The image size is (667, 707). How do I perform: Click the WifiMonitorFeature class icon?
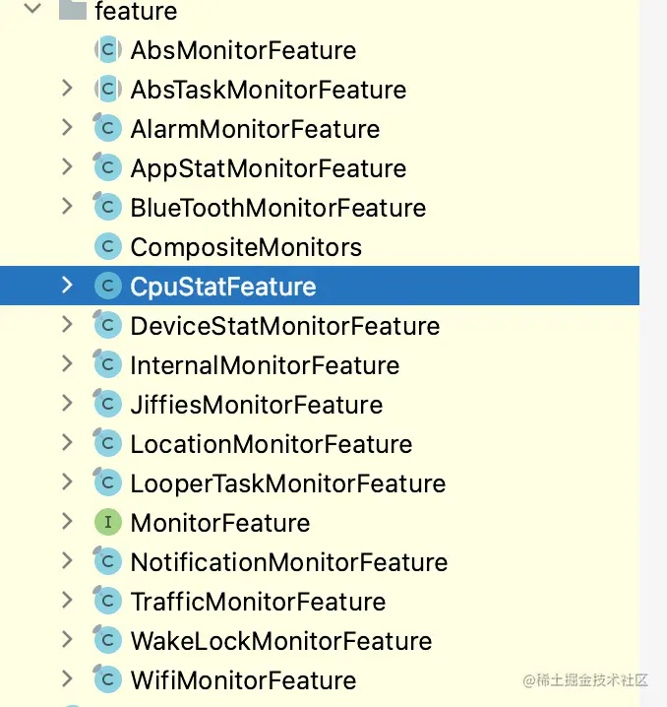[x=107, y=680]
